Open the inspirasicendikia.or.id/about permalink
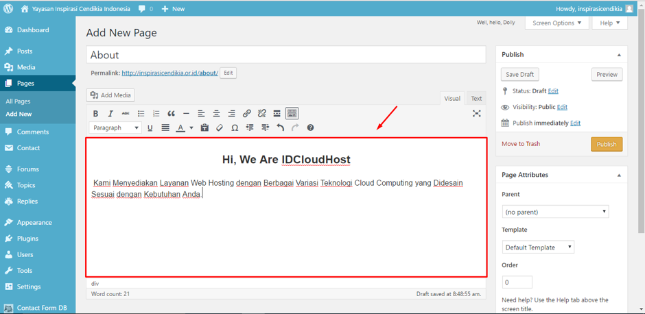This screenshot has height=314, width=645. click(170, 73)
